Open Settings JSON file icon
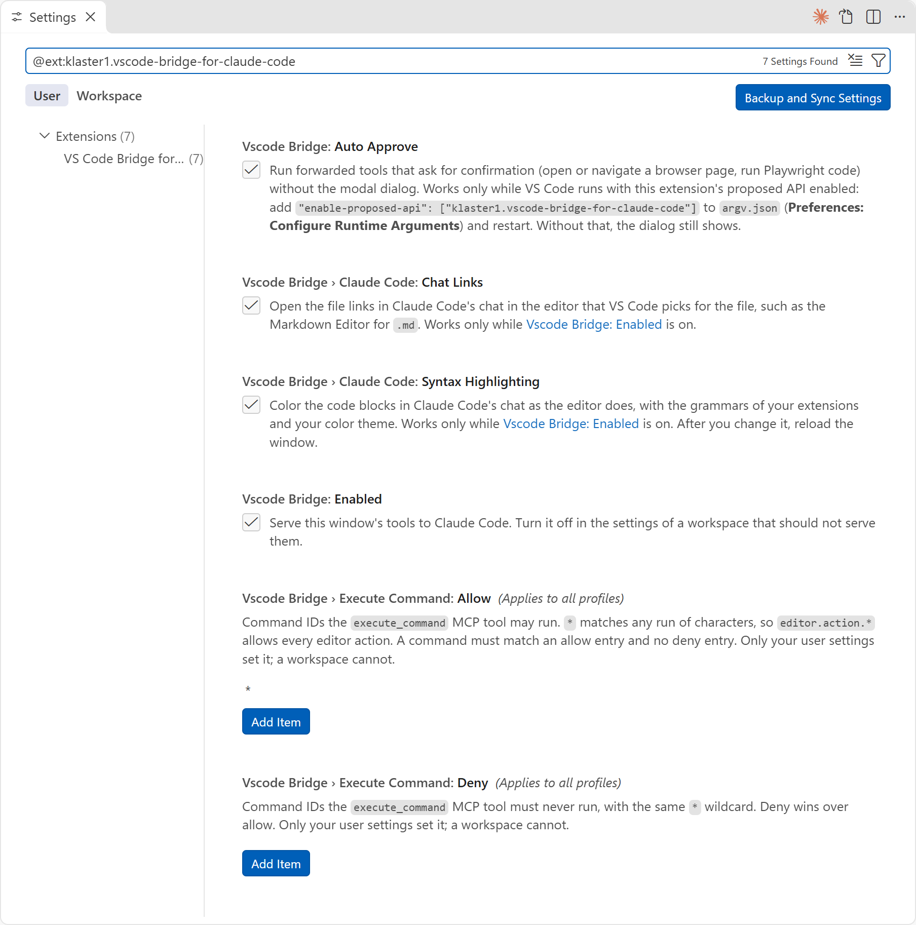 point(846,17)
